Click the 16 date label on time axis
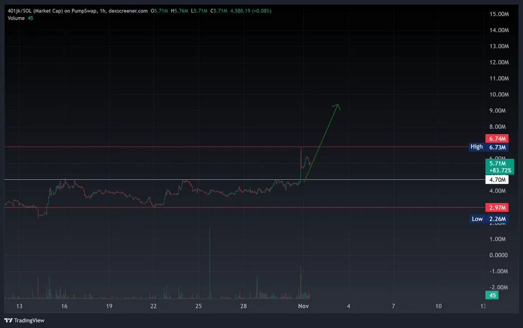The height and width of the screenshot is (328, 523). [64, 306]
